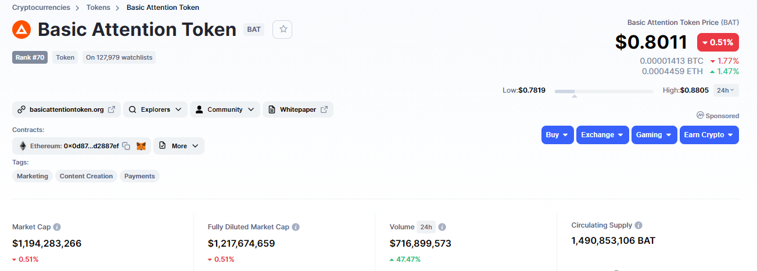Add token to watchlist with star icon

[x=283, y=29]
